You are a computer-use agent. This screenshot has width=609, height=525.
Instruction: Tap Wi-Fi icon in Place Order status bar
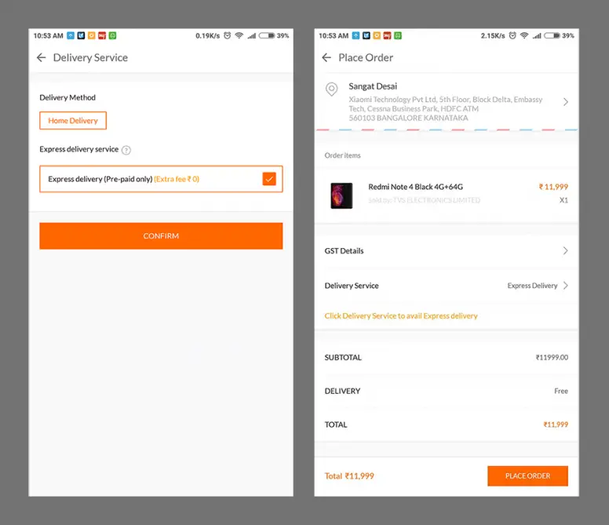524,36
